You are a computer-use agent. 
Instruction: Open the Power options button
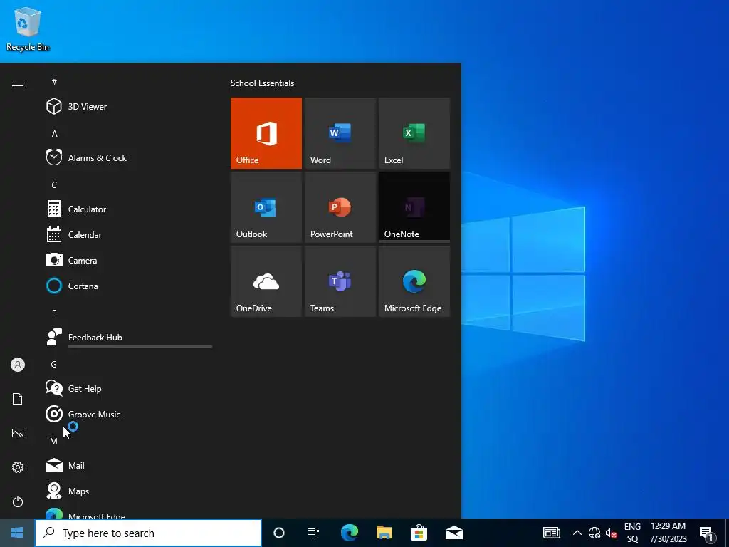click(x=18, y=501)
